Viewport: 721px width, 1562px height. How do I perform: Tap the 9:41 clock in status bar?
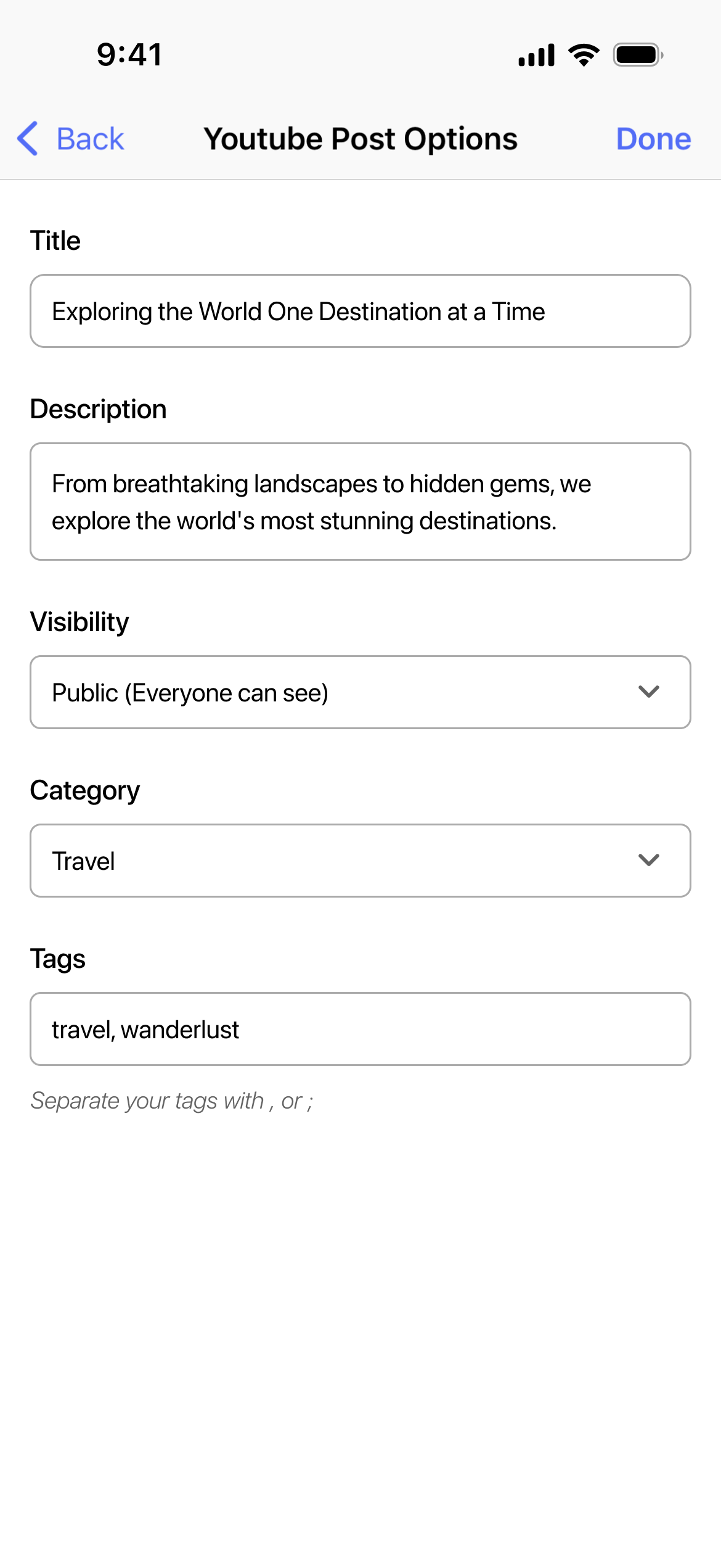click(129, 54)
